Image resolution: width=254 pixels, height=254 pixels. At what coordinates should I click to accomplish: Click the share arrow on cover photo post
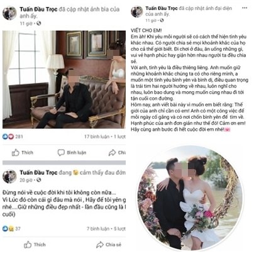pos(113,152)
